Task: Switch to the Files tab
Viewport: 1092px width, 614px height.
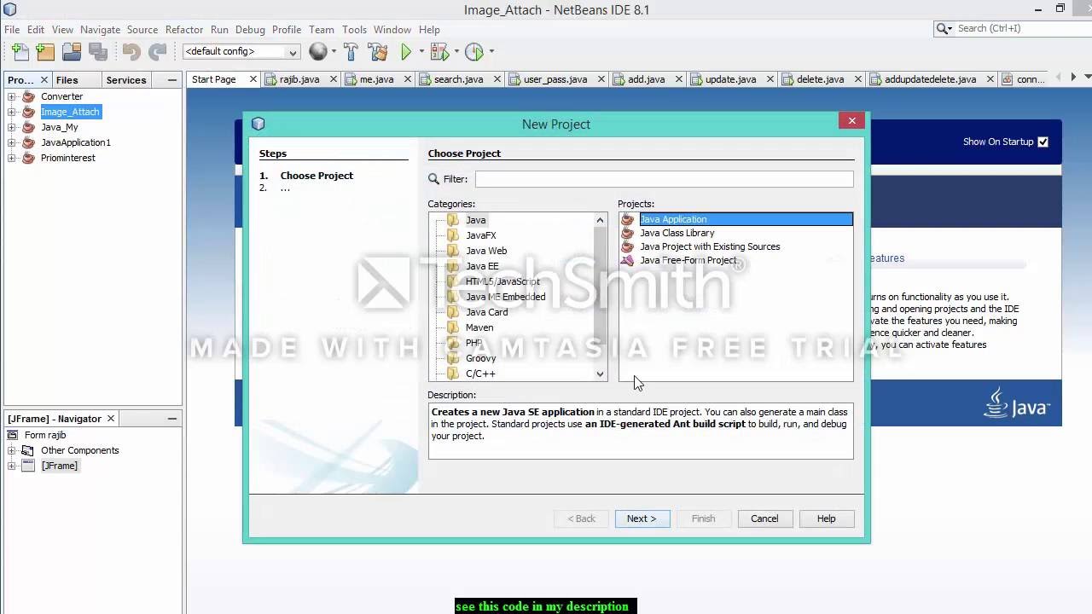Action: [x=67, y=79]
